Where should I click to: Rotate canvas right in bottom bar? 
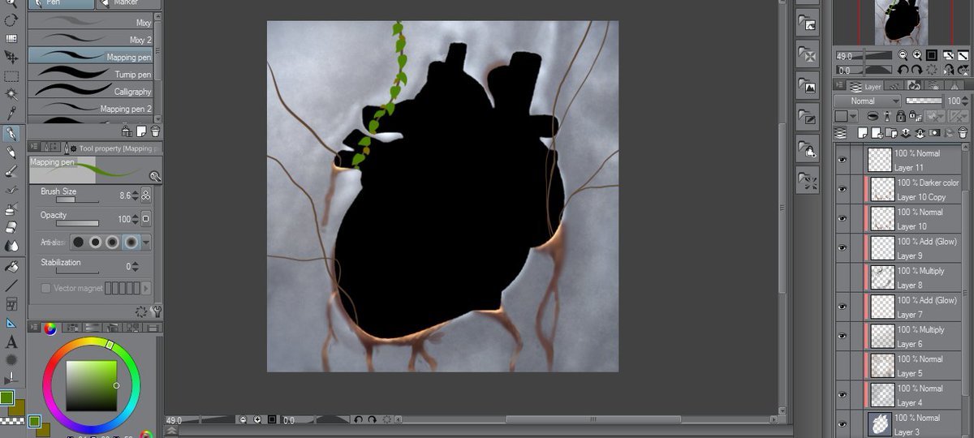(x=372, y=420)
